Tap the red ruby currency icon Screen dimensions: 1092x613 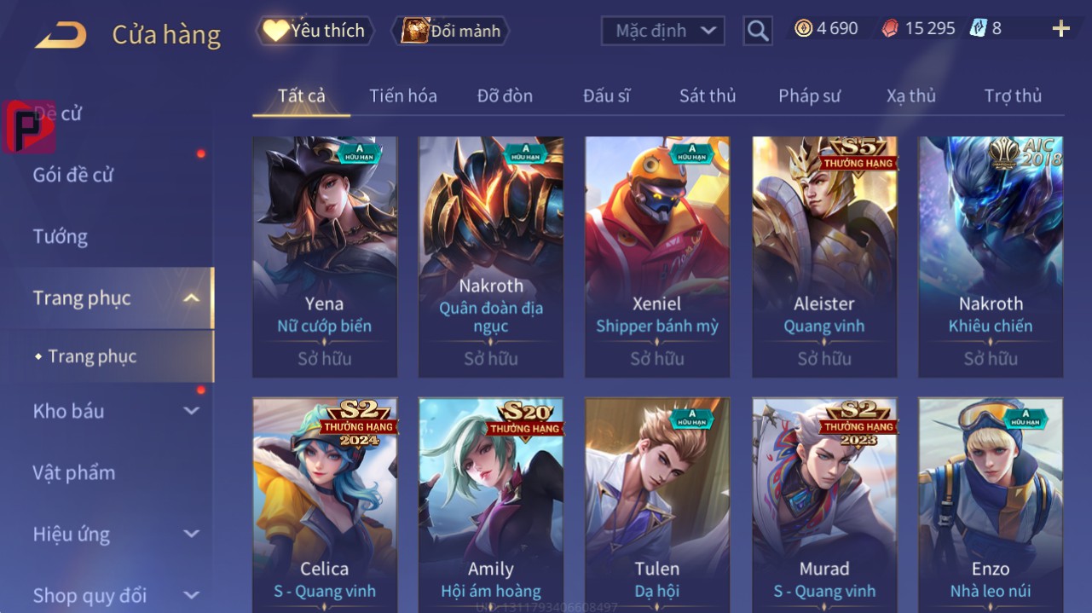point(890,29)
